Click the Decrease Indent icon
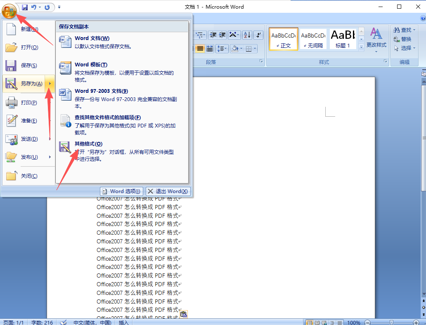 pos(213,35)
